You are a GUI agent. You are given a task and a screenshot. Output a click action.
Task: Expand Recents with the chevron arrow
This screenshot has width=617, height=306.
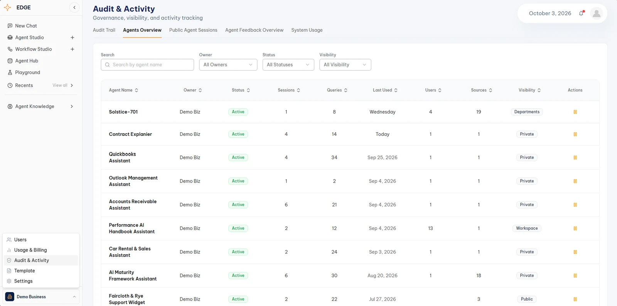tap(72, 85)
